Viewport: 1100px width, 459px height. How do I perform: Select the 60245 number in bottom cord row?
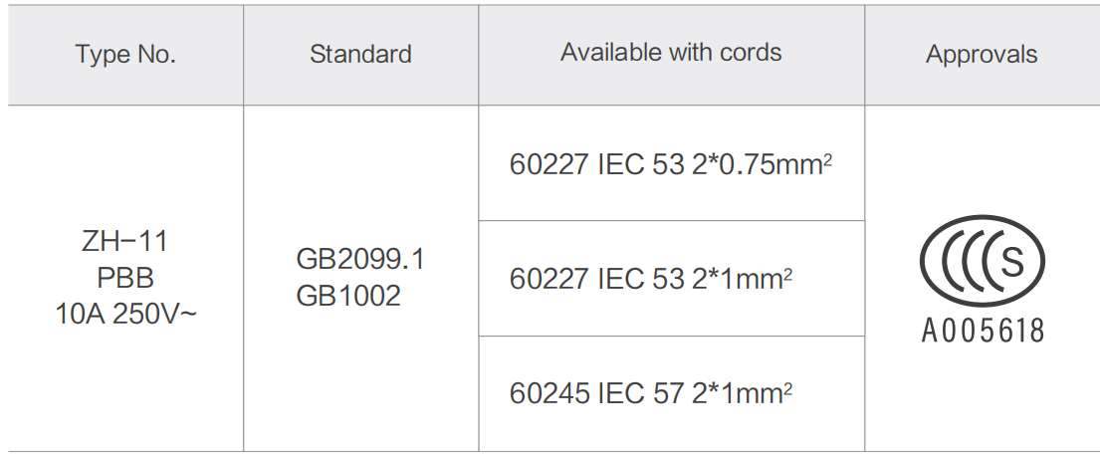click(x=550, y=393)
